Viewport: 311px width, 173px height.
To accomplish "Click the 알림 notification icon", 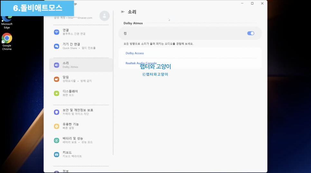I will pos(57,79).
